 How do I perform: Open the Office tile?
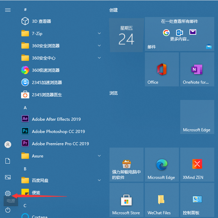162,69
